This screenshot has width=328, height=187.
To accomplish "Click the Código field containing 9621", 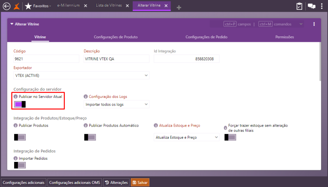I will point(46,59).
